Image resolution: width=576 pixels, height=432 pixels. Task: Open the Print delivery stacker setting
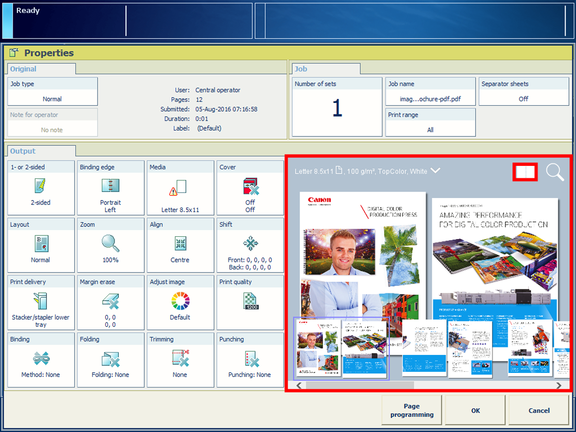tap(41, 301)
